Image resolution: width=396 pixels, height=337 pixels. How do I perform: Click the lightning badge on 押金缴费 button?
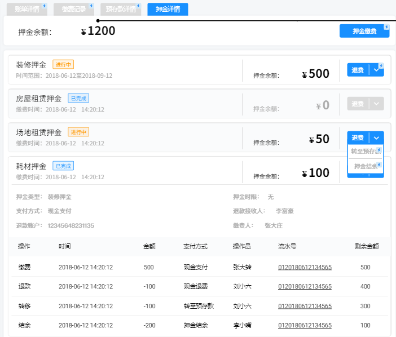click(x=386, y=26)
